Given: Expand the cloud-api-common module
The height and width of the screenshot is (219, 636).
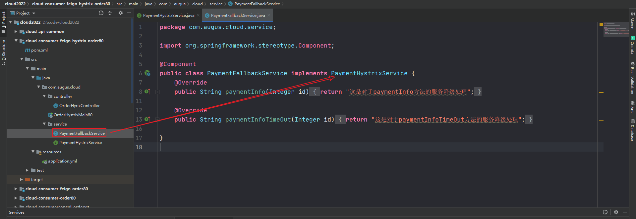Looking at the screenshot, I should coord(16,31).
